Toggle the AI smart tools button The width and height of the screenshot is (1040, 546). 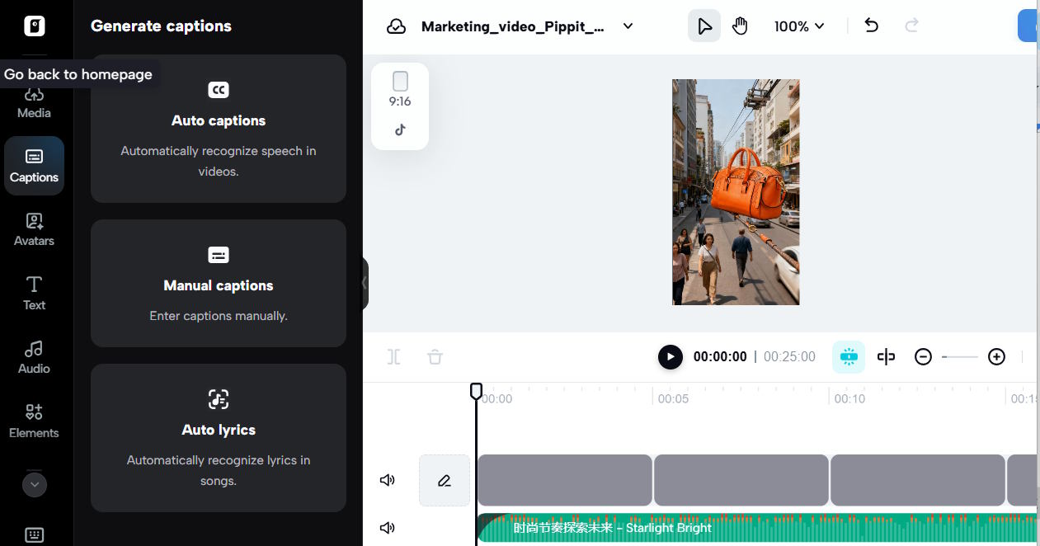pyautogui.click(x=848, y=356)
